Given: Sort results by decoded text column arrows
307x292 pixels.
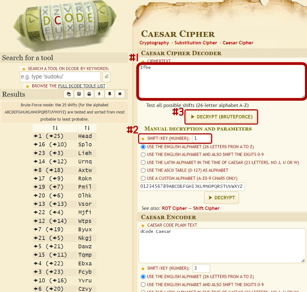Looking at the screenshot, I should click(x=87, y=128).
